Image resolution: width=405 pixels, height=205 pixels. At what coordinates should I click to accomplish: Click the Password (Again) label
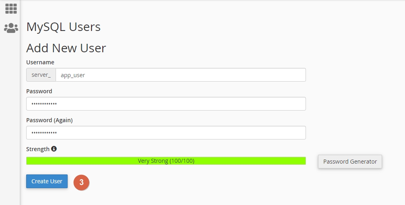click(49, 120)
